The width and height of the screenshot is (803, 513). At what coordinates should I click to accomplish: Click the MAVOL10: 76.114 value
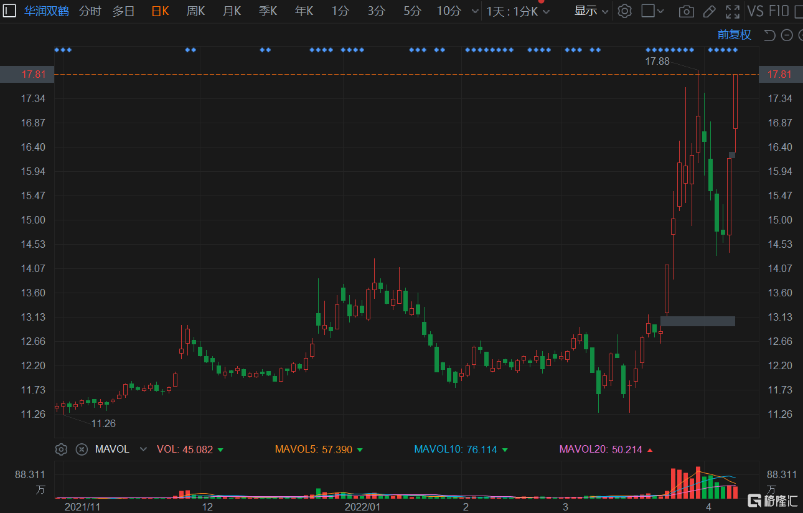click(x=456, y=449)
